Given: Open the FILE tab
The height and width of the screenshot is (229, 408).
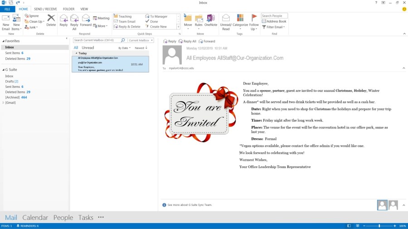Looking at the screenshot, I should click(x=8, y=9).
